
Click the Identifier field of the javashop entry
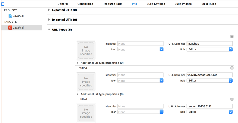140,44
